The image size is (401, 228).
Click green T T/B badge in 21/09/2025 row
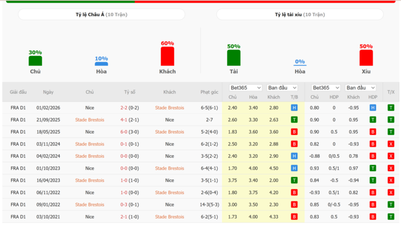pyautogui.click(x=294, y=120)
